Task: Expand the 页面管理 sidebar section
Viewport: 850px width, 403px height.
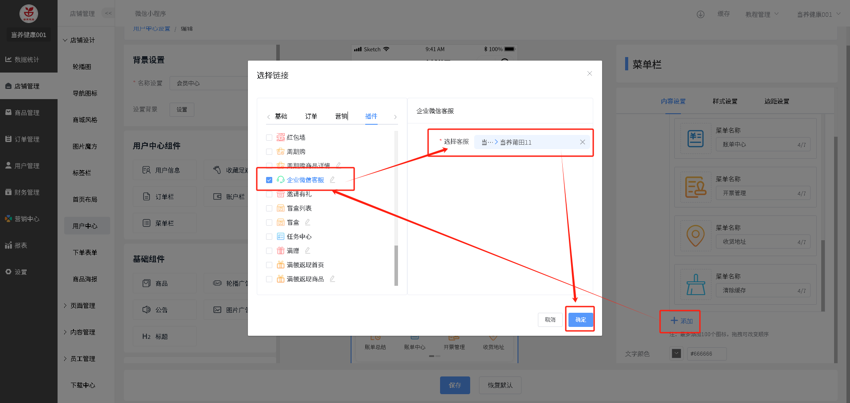Action: point(82,306)
